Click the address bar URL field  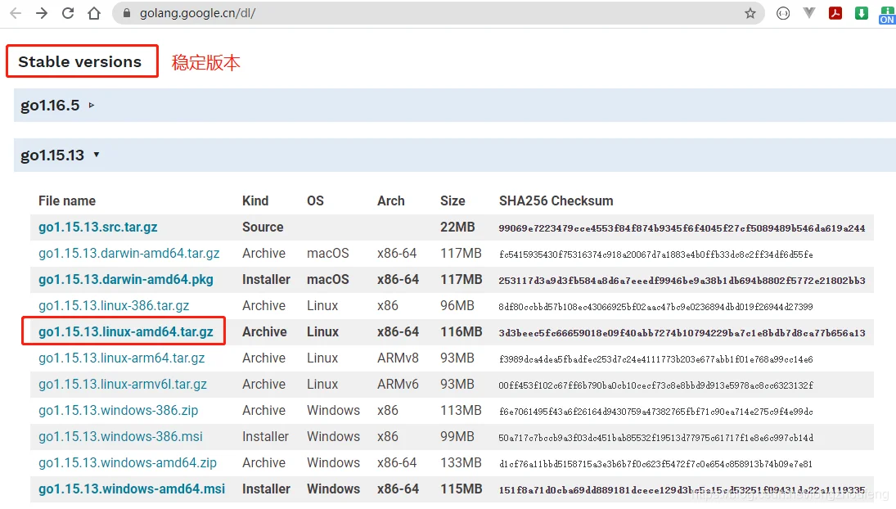tap(409, 14)
